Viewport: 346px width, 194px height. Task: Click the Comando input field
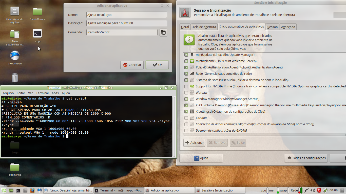click(x=122, y=32)
